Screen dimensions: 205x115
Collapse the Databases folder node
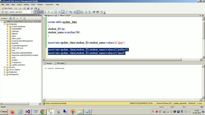pyautogui.click(x=4, y=24)
